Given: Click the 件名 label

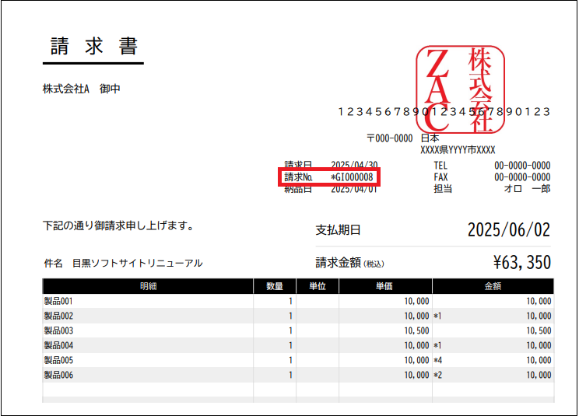Looking at the screenshot, I should (53, 264).
